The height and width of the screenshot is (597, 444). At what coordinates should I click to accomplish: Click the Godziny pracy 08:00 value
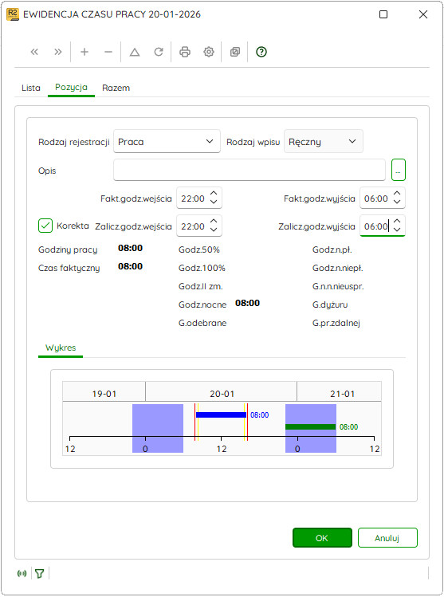(130, 248)
